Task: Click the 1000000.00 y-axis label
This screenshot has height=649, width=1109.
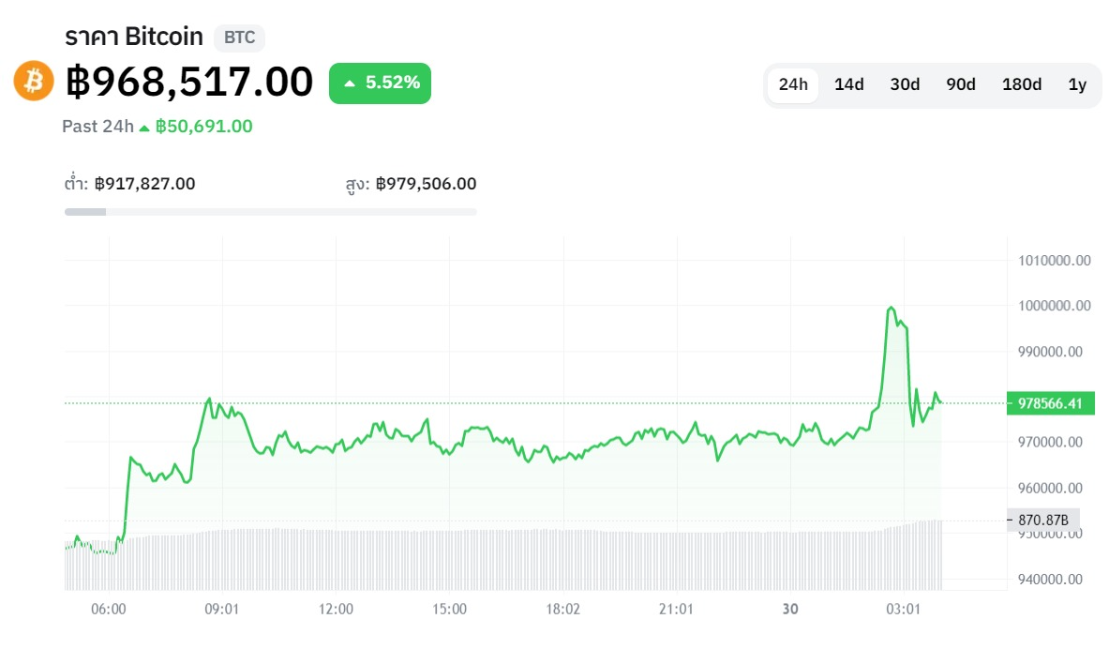Action: coord(1055,306)
